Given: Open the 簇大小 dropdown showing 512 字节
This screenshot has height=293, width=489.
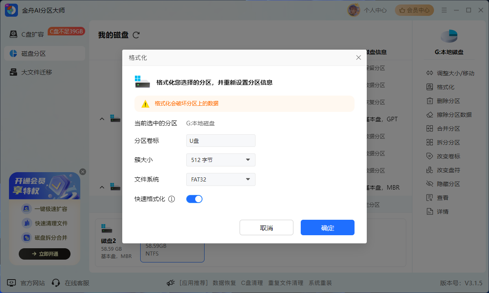Looking at the screenshot, I should (x=220, y=160).
